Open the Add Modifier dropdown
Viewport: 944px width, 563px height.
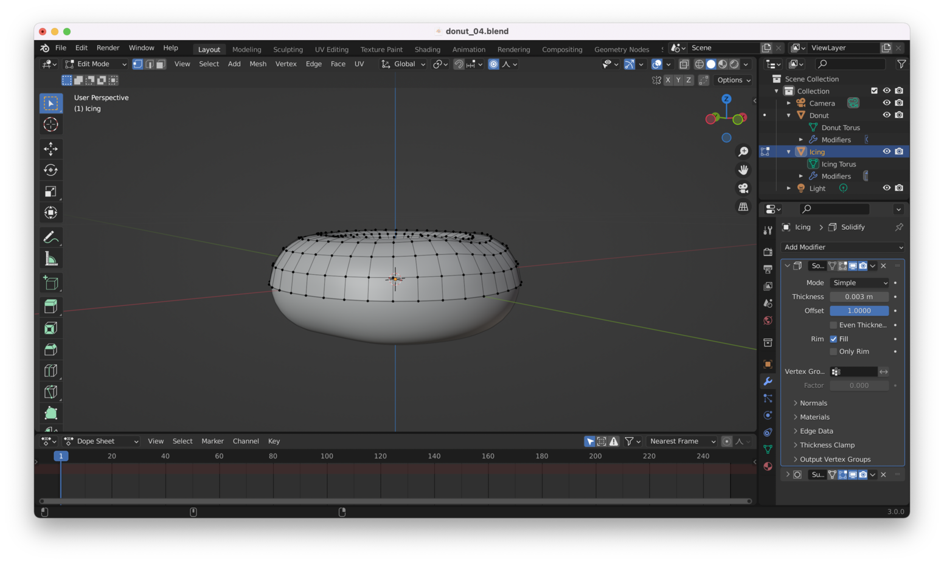point(843,247)
